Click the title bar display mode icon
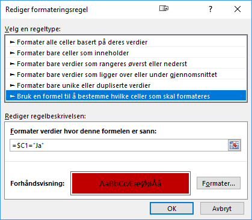Image resolution: width=252 pixels, height=220 pixels. [164, 8]
